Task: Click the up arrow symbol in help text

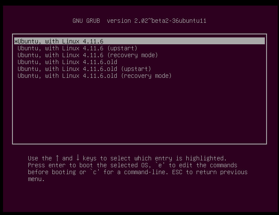Action: [x=57, y=158]
